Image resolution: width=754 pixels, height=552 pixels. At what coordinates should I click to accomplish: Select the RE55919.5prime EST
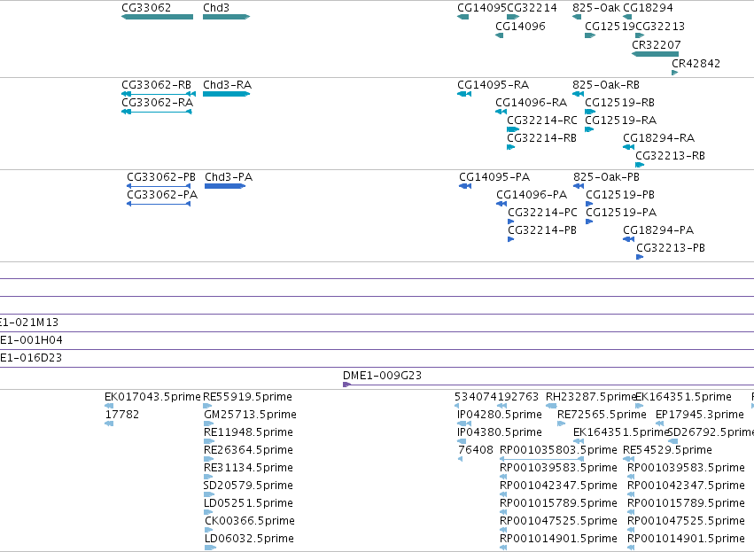(207, 406)
